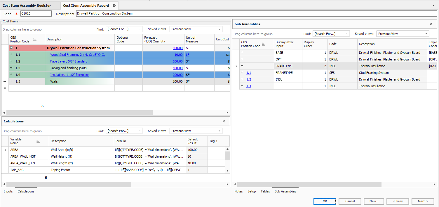
Task: Click ellipsis button in Sub Assemblies Find box
Action: pyautogui.click(x=347, y=34)
